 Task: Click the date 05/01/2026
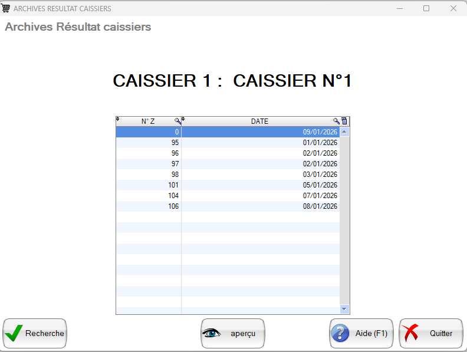[x=320, y=185]
